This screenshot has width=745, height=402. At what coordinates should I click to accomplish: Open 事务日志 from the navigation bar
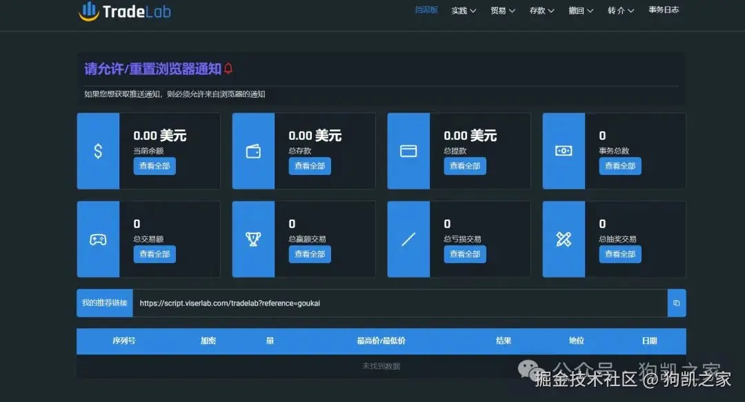click(x=663, y=10)
